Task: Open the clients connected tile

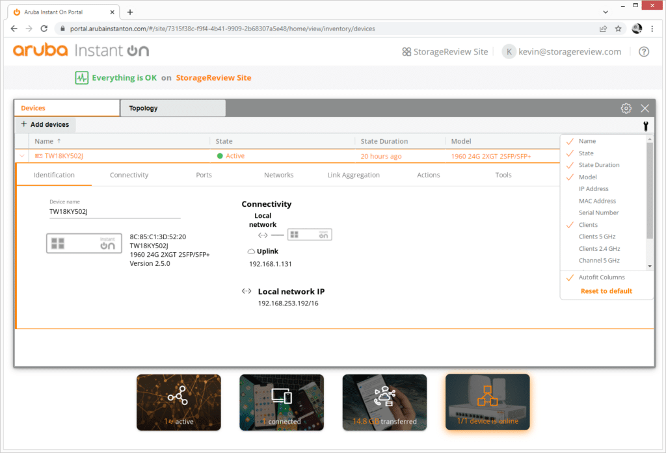Action: (x=282, y=402)
